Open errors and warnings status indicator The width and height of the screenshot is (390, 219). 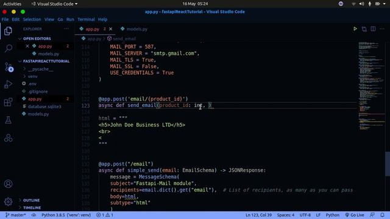click(x=105, y=215)
